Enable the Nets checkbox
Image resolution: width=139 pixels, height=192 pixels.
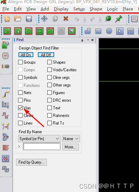tap(20, 93)
